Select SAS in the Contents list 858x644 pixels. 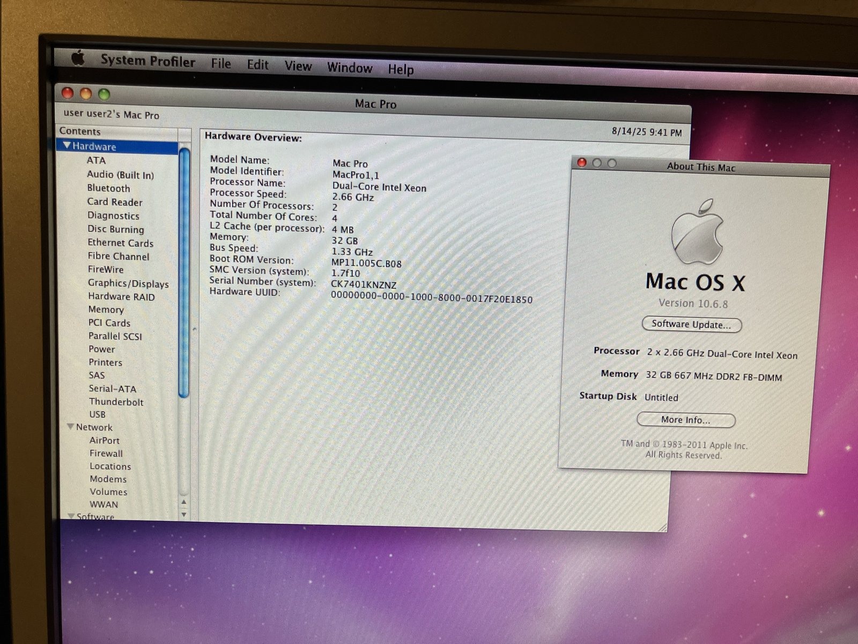pyautogui.click(x=97, y=375)
